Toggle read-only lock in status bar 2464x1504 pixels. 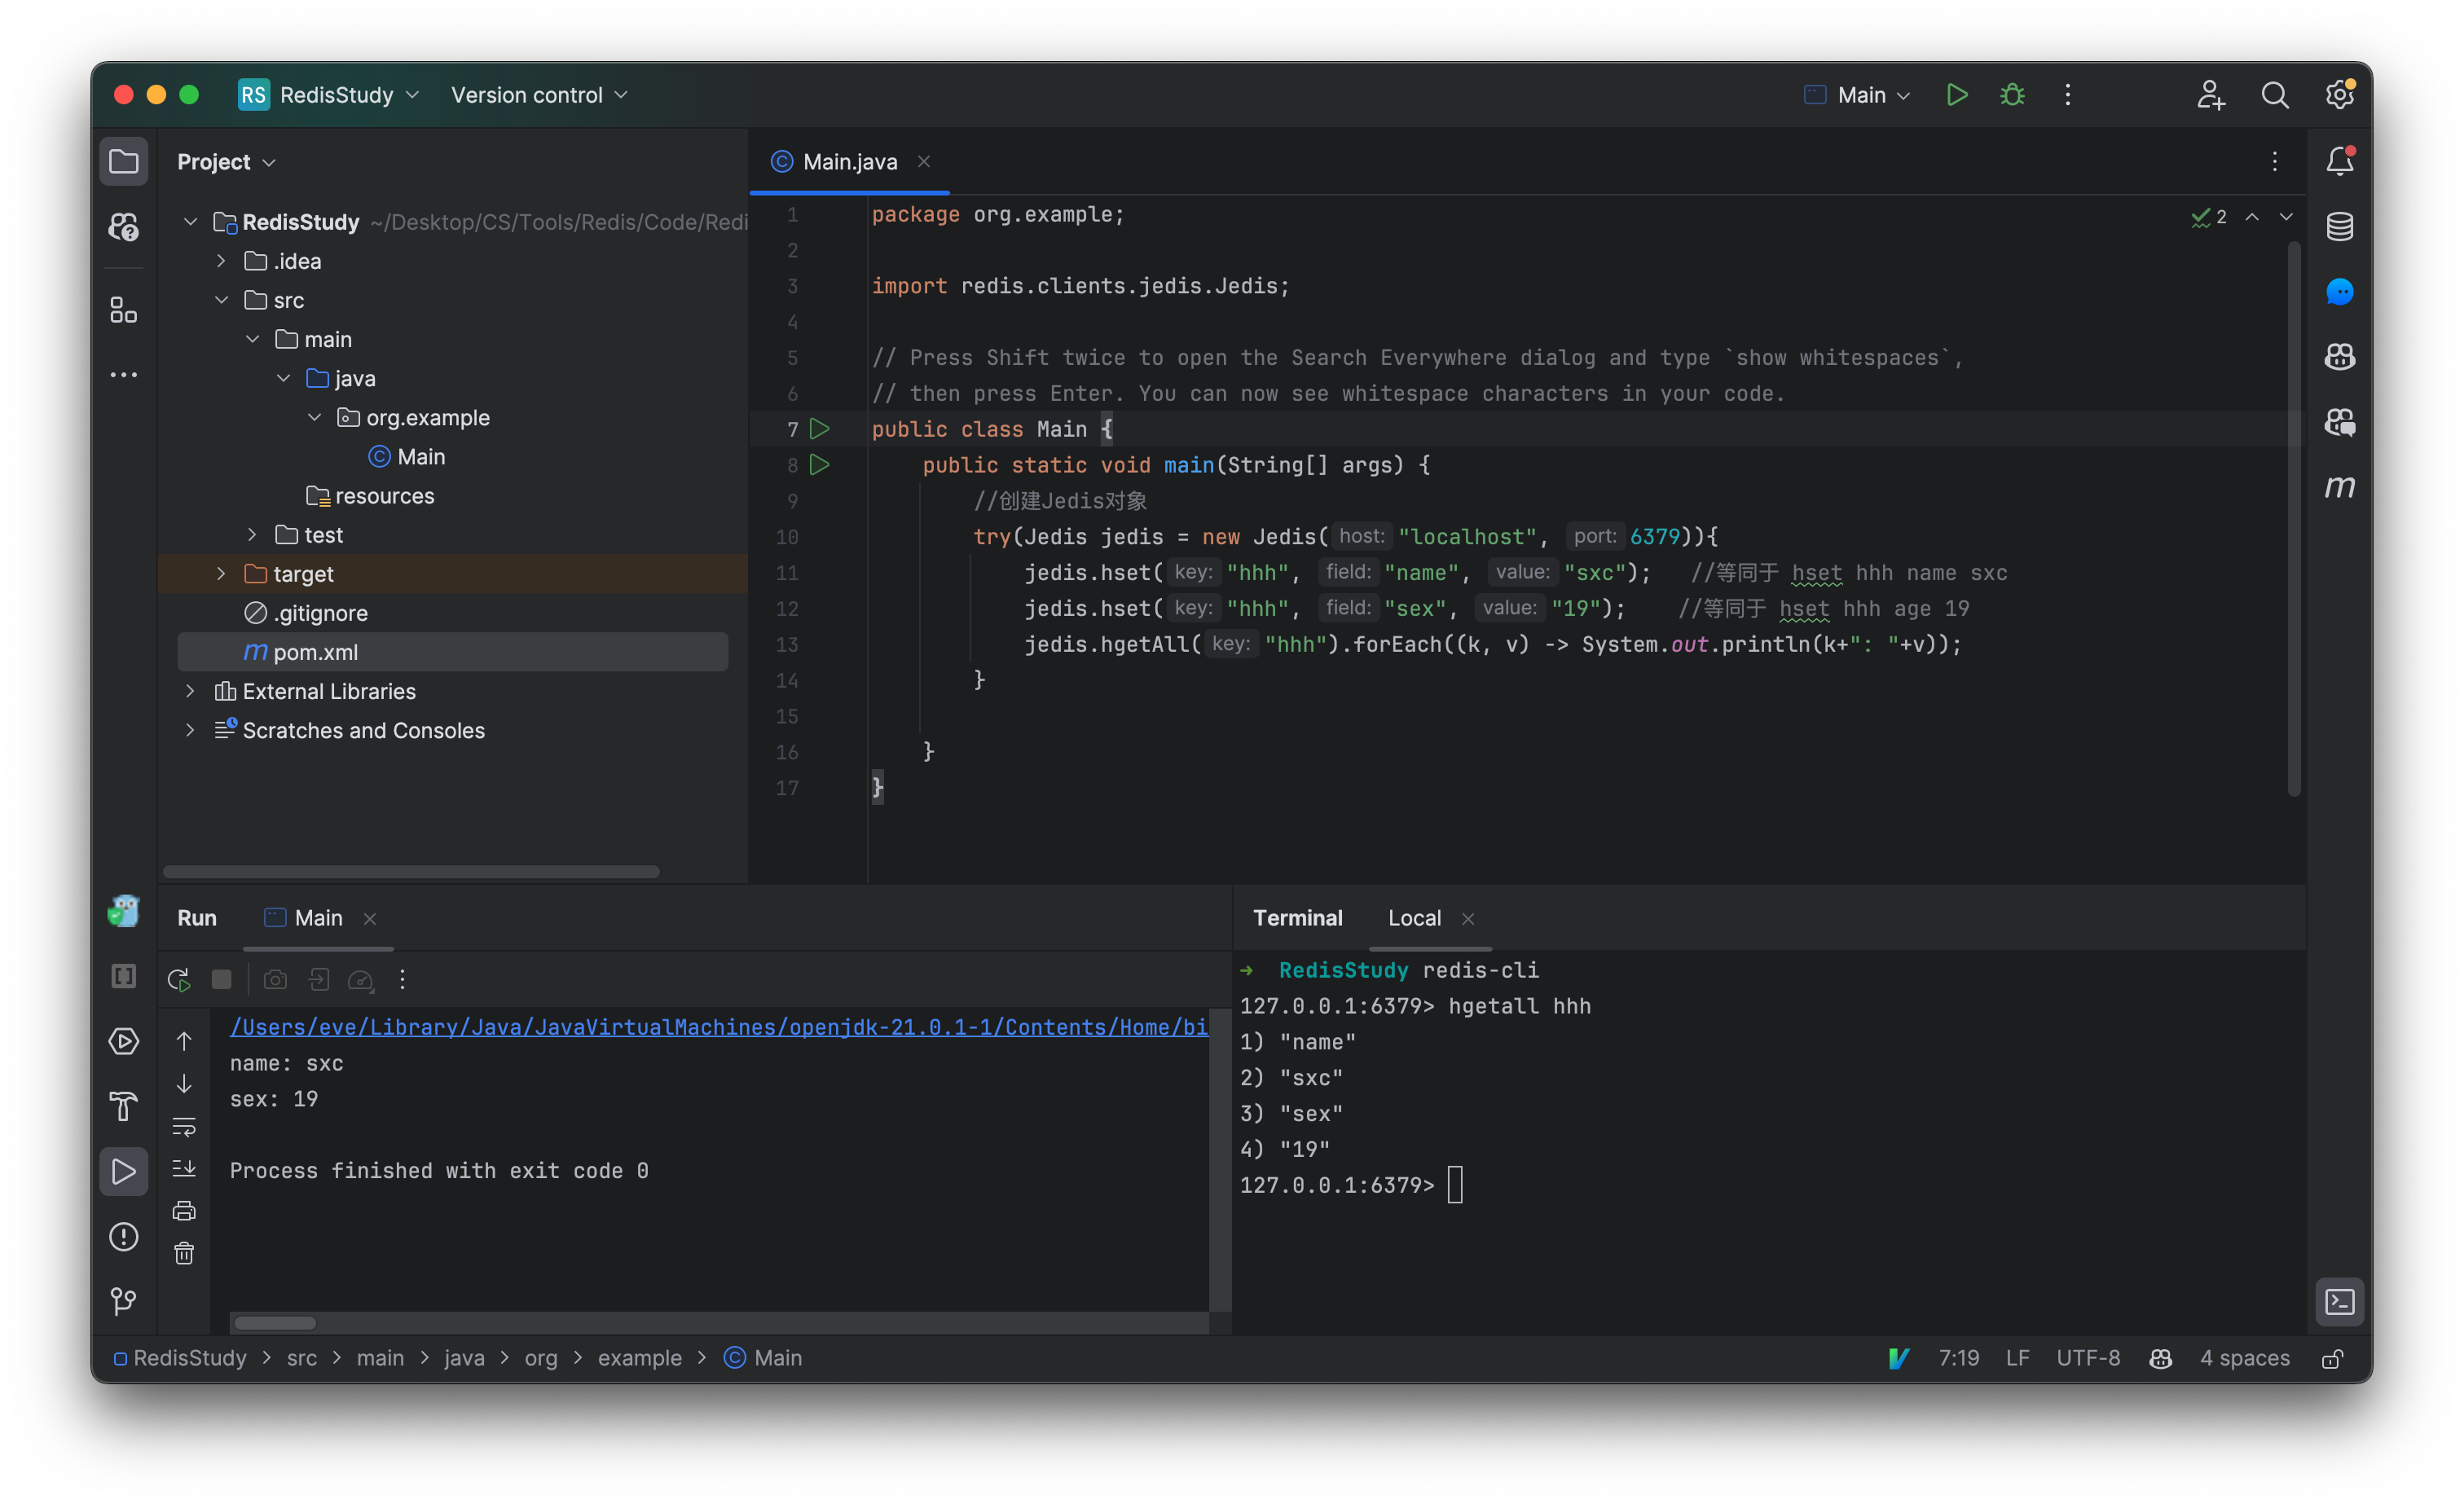click(x=2332, y=1358)
